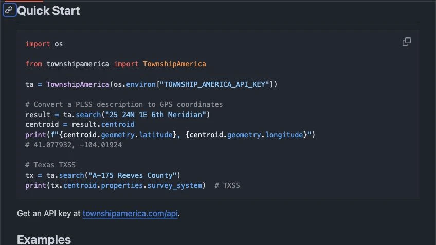
Task: Click the 'Get an API key at' text
Action: (49, 213)
